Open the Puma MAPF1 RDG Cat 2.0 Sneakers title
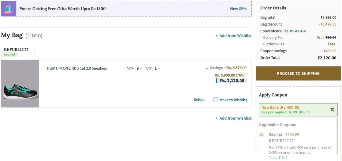 77,69
